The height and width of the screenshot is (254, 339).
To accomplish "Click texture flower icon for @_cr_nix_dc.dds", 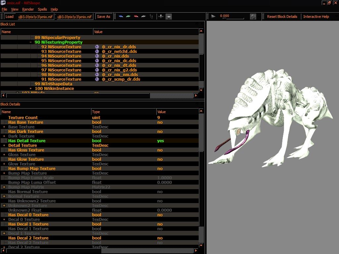I will pyautogui.click(x=97, y=61).
